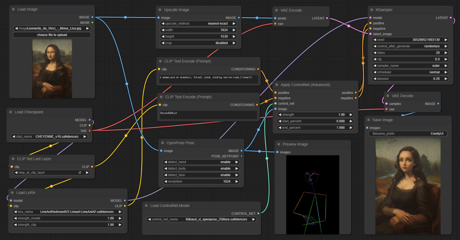Increase stop_at_clip_layer with the right arrow
Screen dimensions: 460x240
[x=87, y=173]
